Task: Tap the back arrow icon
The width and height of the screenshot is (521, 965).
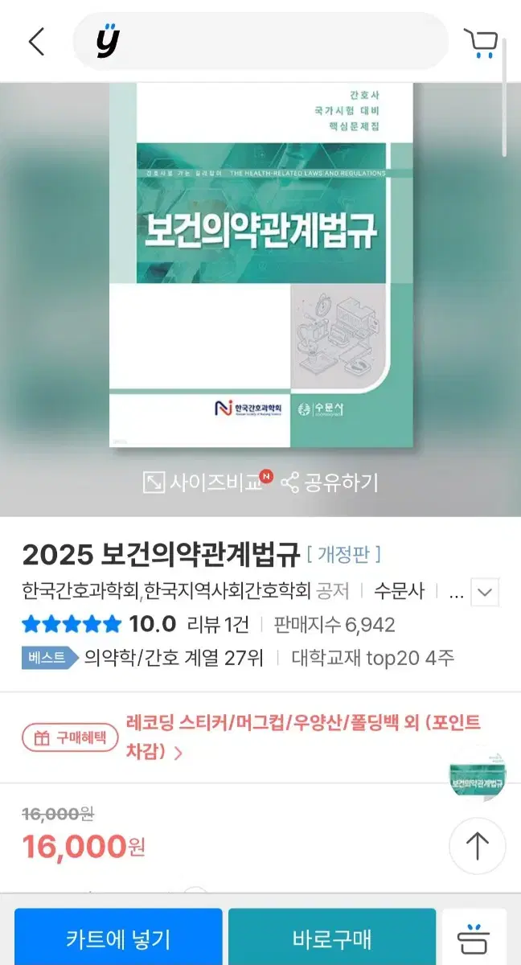Action: [x=36, y=42]
